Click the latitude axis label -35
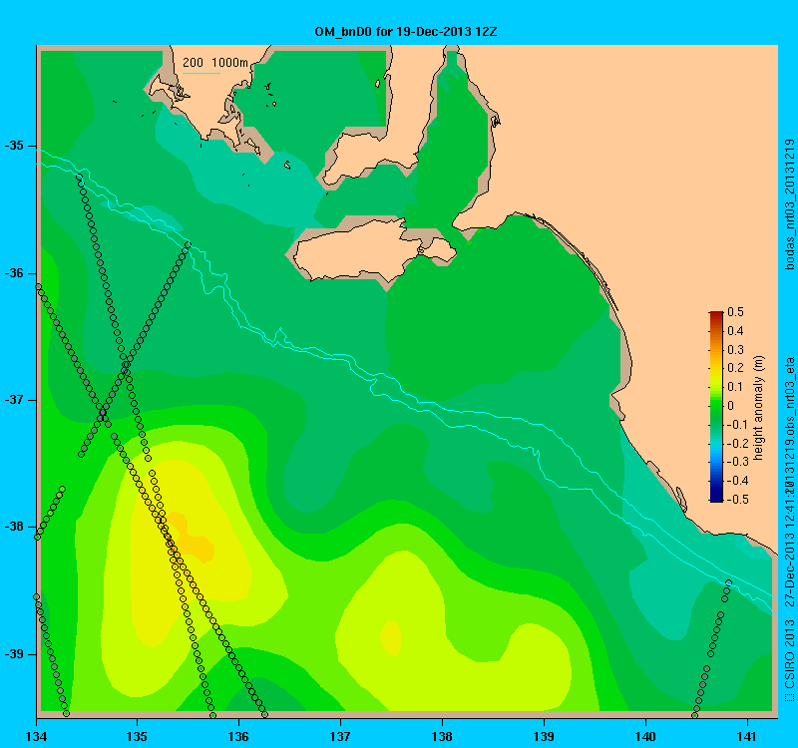The image size is (798, 748). (x=14, y=146)
